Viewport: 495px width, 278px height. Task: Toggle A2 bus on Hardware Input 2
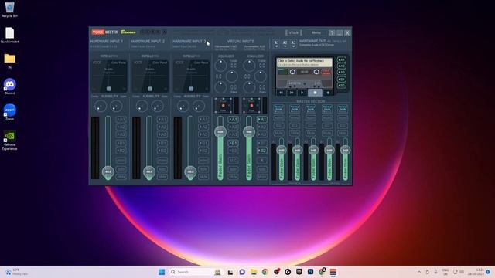[x=162, y=127]
